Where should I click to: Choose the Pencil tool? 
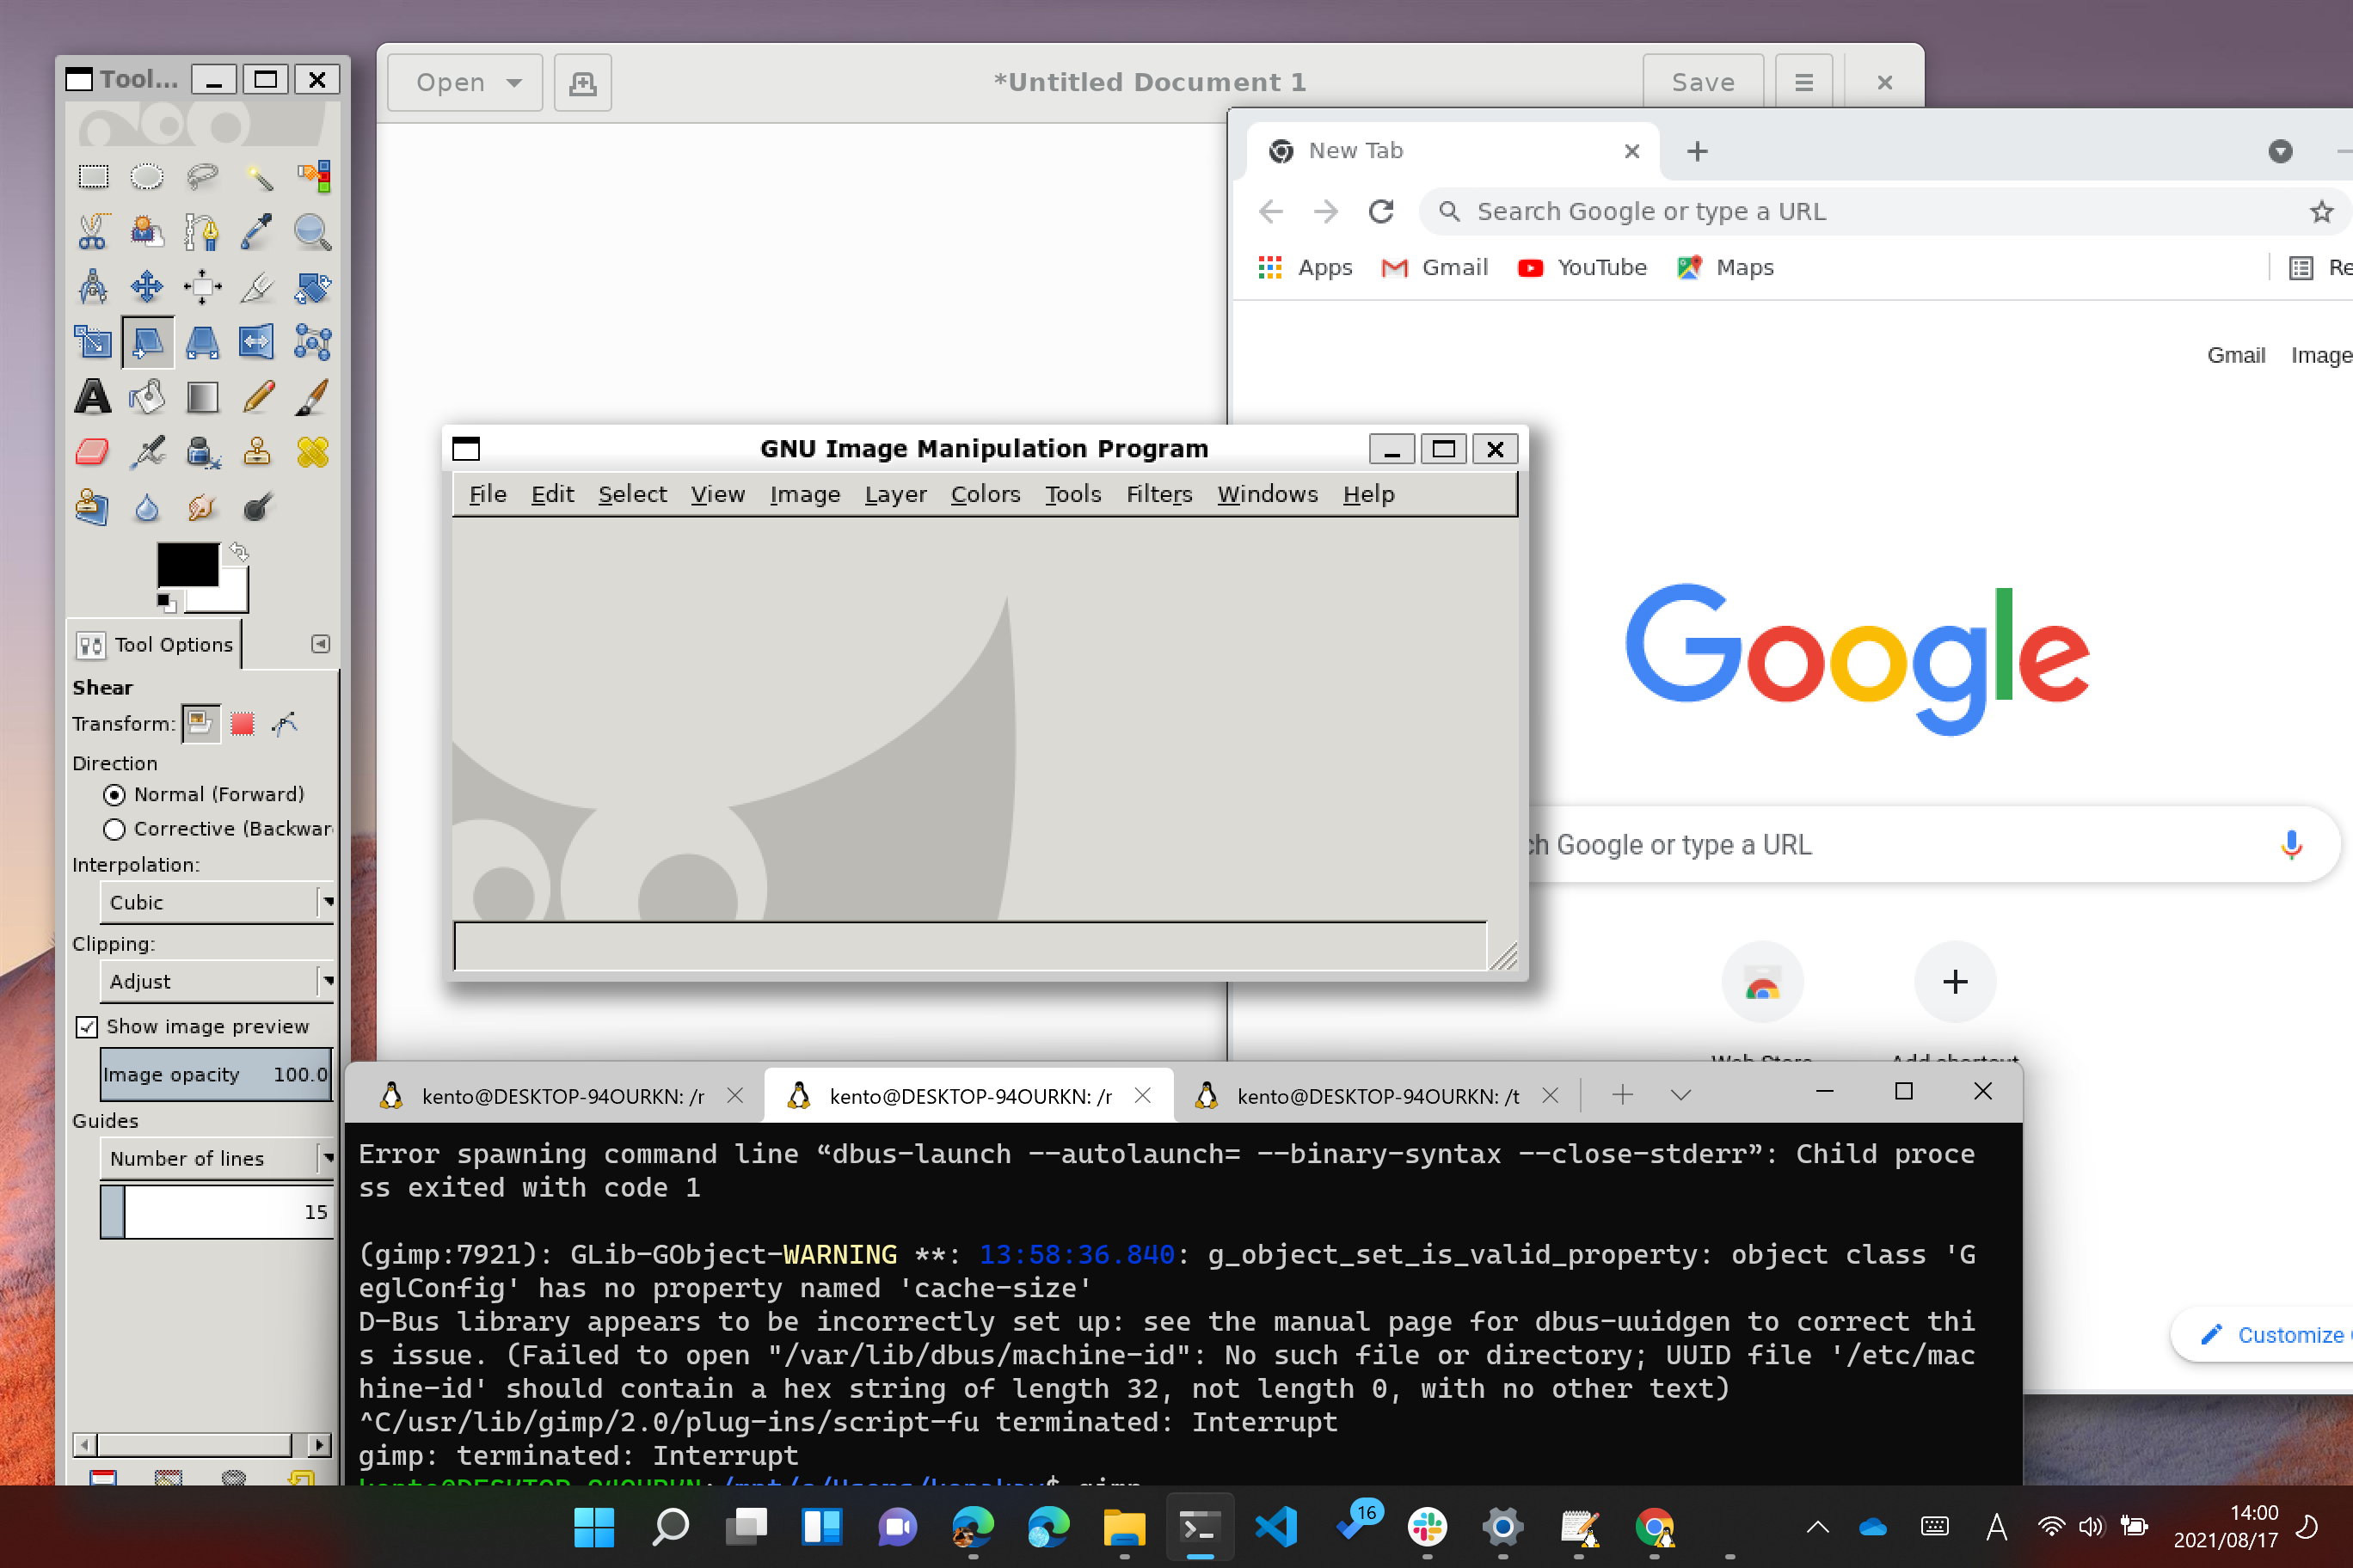click(258, 397)
